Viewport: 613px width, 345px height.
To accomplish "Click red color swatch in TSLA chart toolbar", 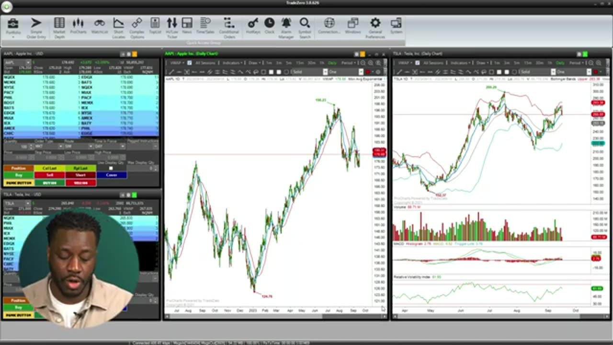I will tap(596, 72).
